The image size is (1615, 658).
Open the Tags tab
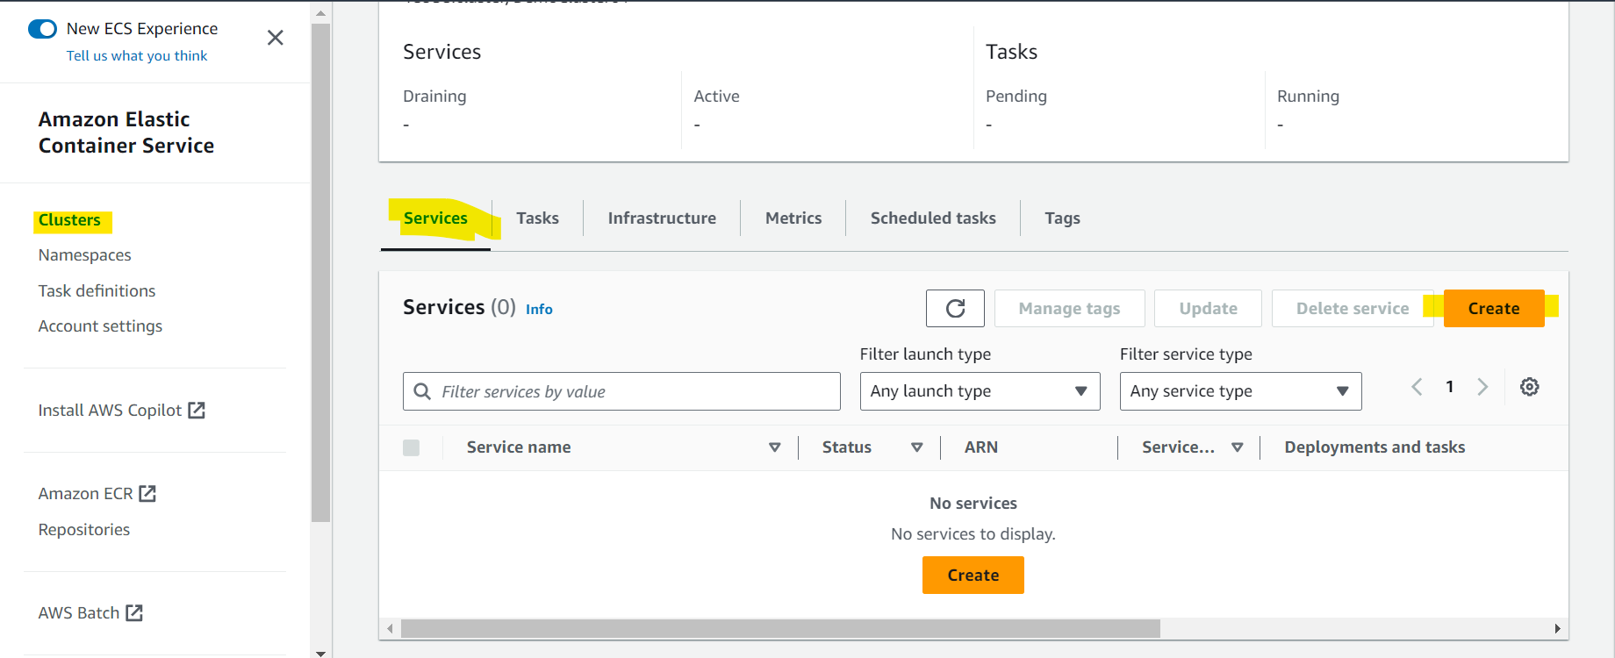point(1062,218)
